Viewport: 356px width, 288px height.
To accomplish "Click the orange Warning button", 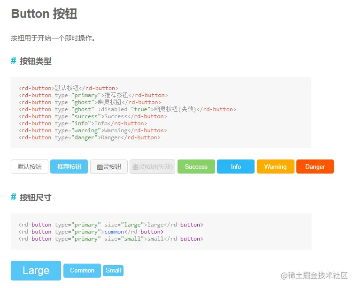I will coord(275,167).
